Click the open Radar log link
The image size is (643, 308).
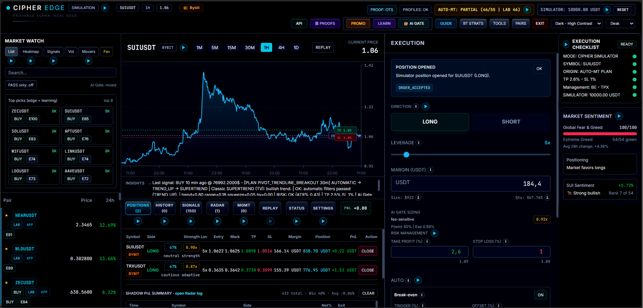[x=189, y=293]
